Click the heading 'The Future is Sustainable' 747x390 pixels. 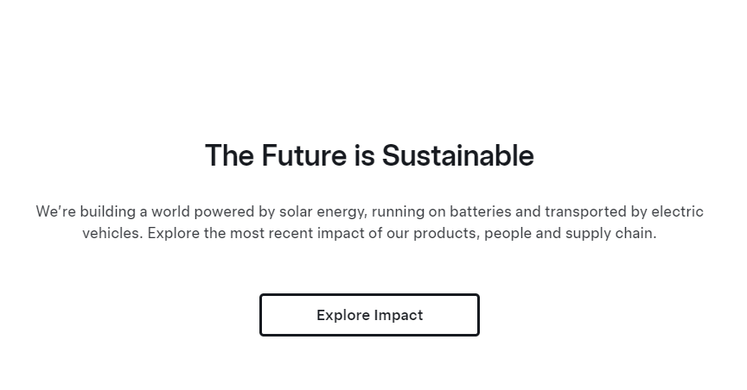[x=369, y=155]
